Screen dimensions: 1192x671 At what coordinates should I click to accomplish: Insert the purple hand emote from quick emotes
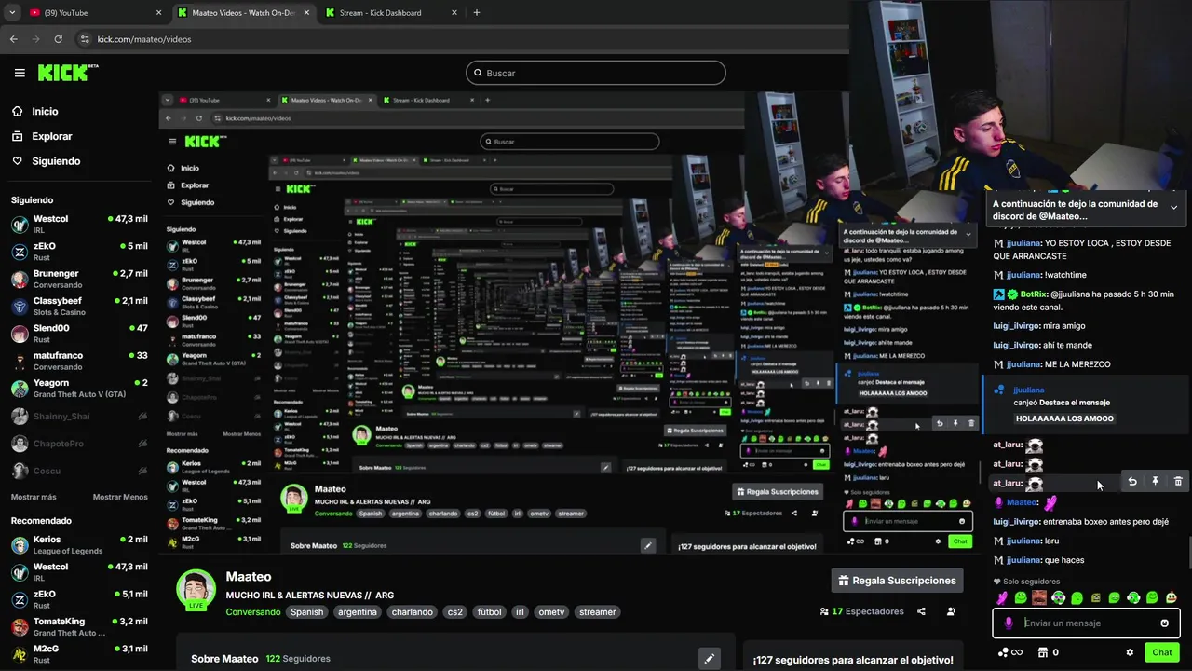click(1002, 597)
